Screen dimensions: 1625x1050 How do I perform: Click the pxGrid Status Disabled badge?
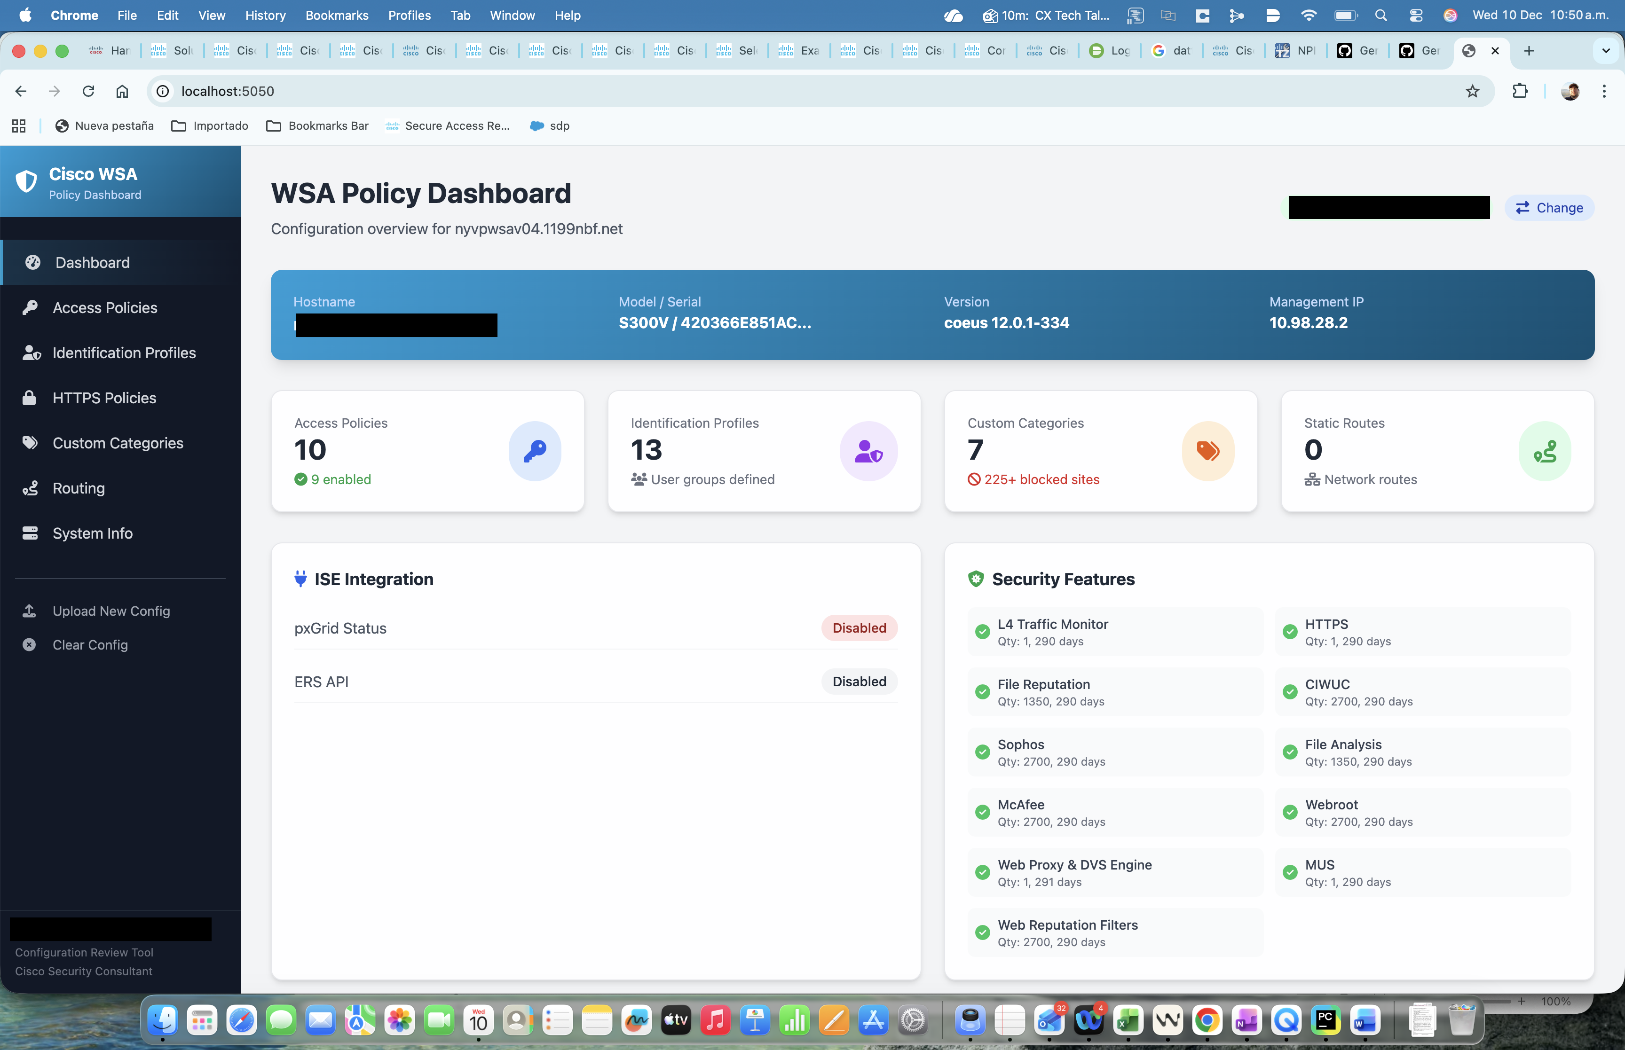859,628
